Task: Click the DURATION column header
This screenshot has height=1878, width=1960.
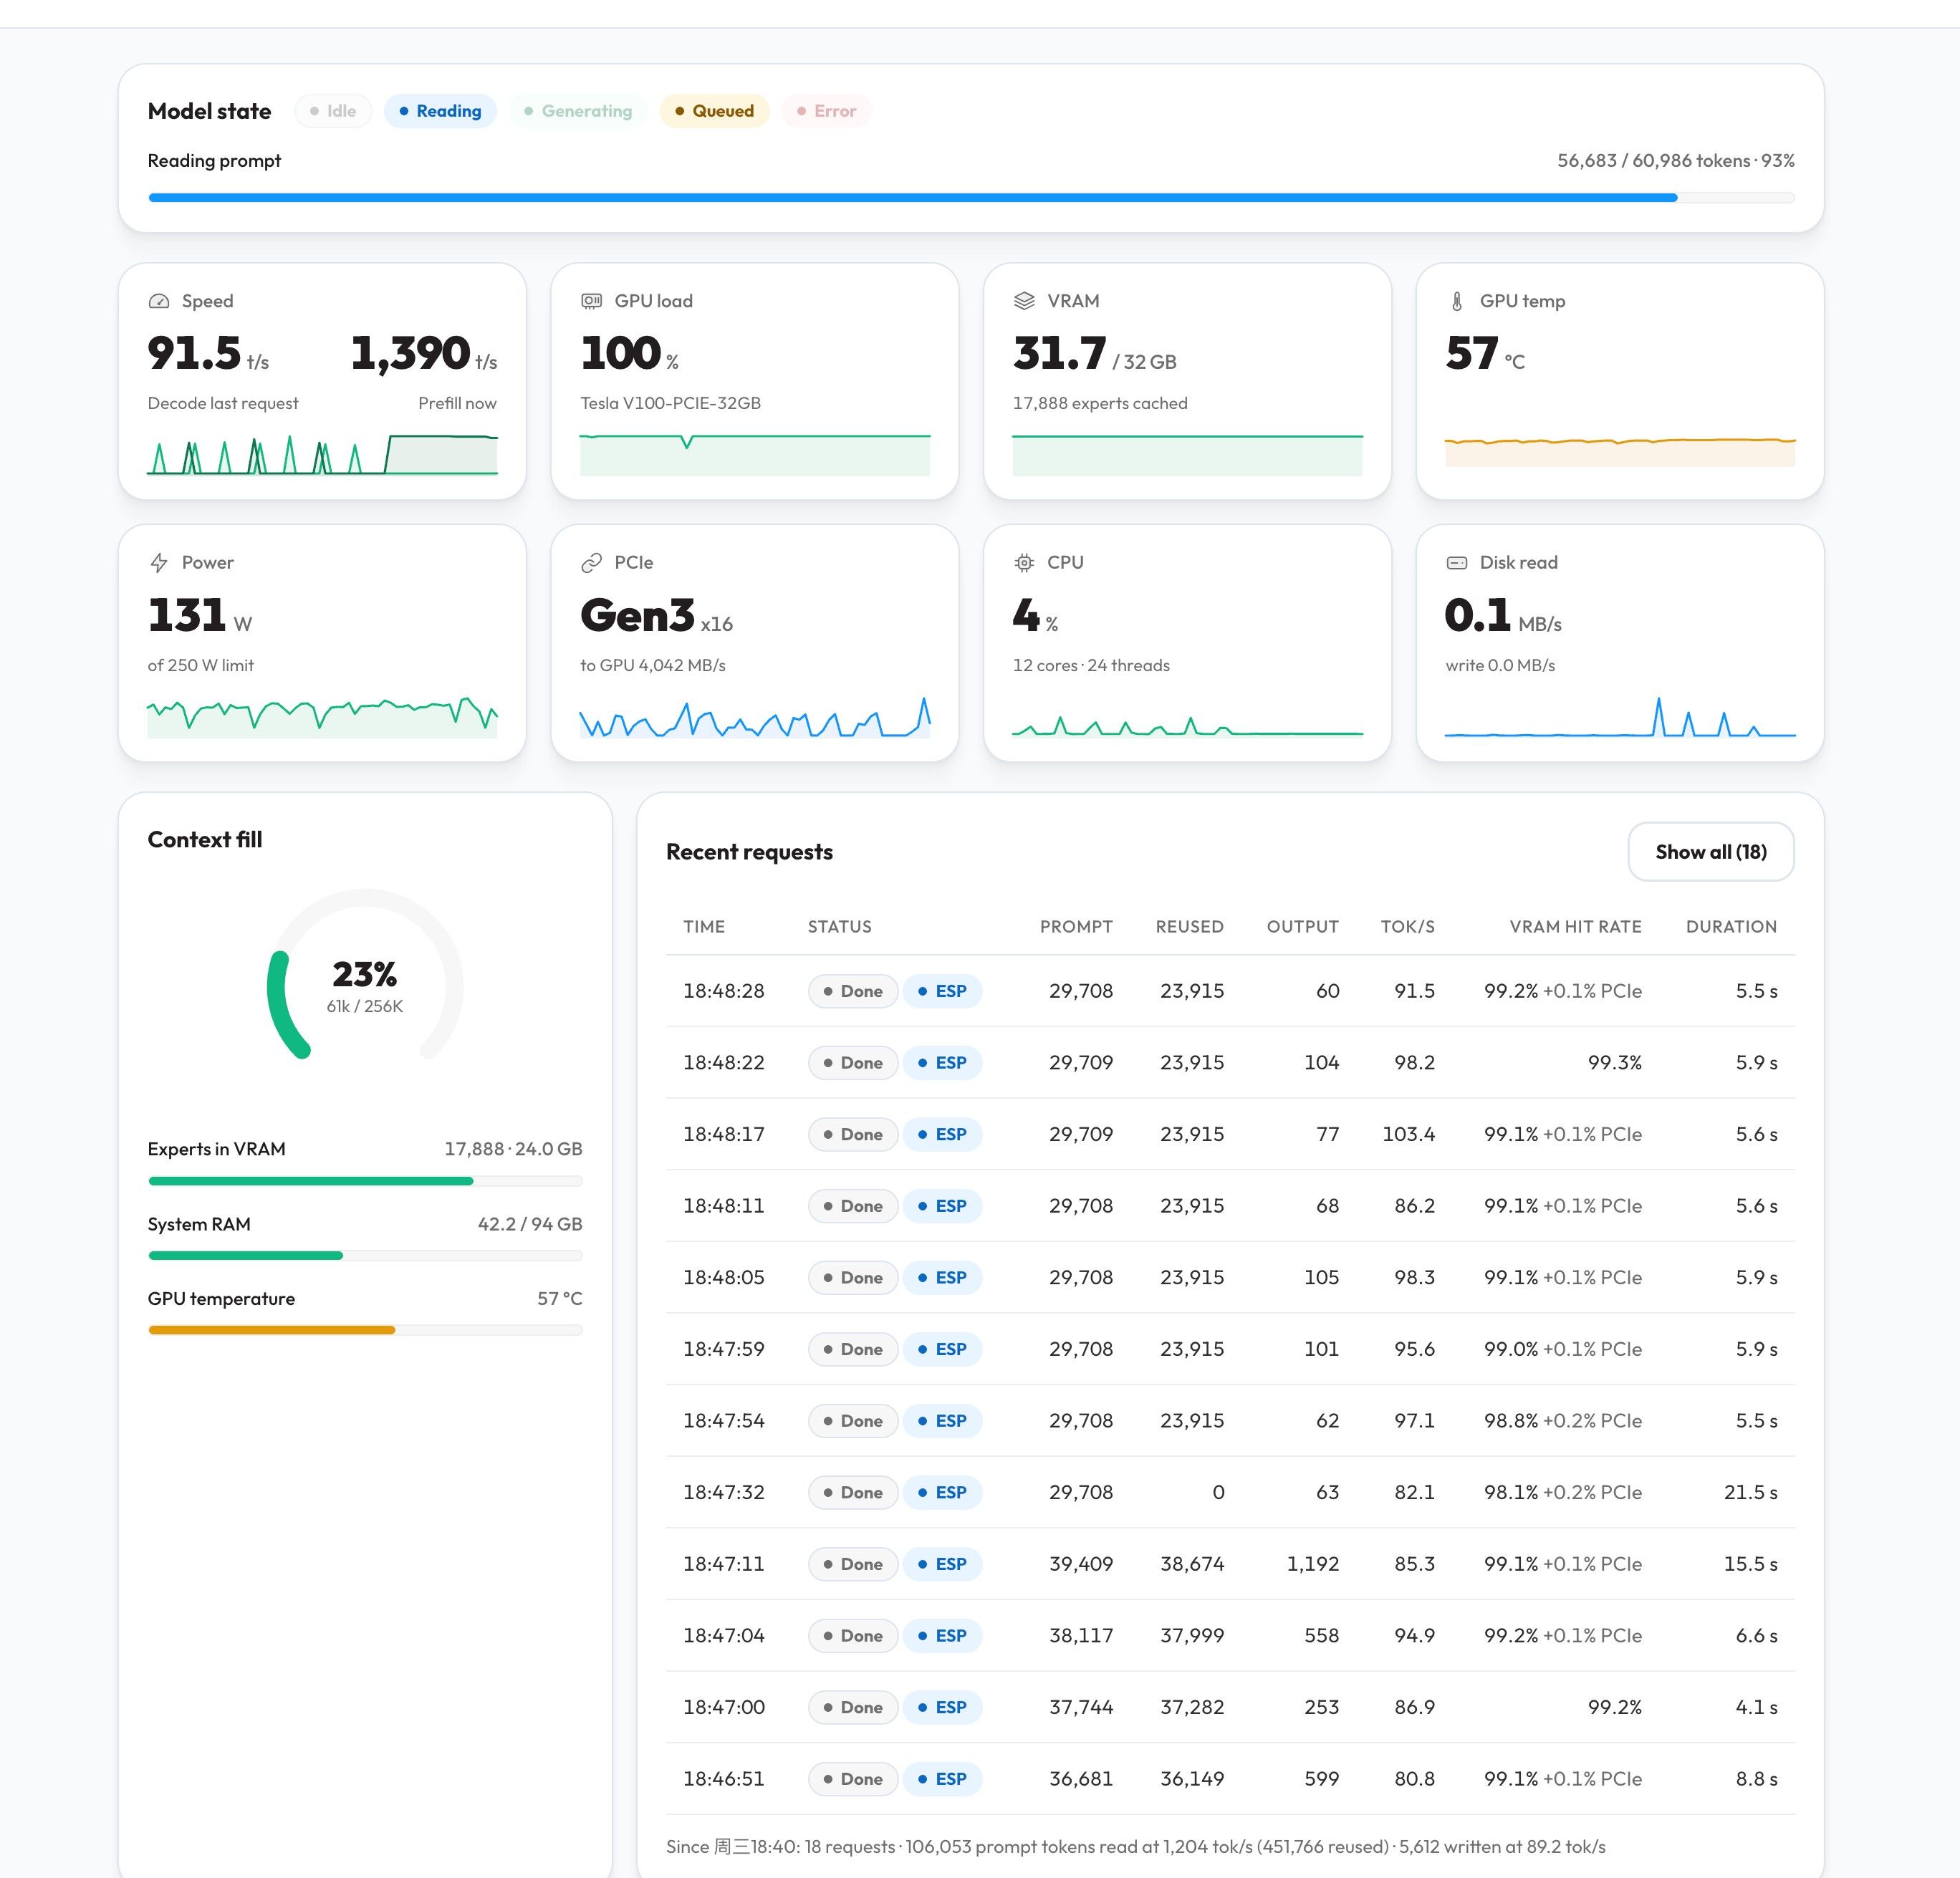Action: (1732, 927)
